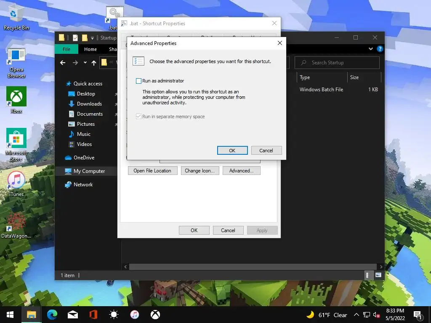Screen dimensions: 431x323
Task: Close the Advanced Properties dialog
Action: (x=280, y=43)
